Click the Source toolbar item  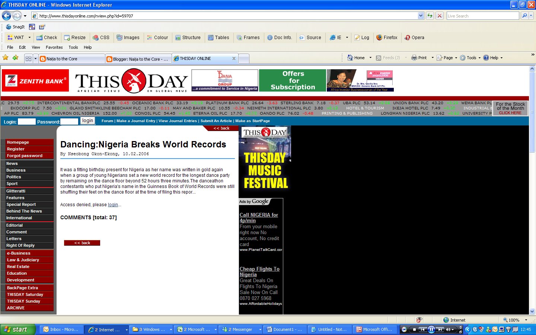coord(310,38)
